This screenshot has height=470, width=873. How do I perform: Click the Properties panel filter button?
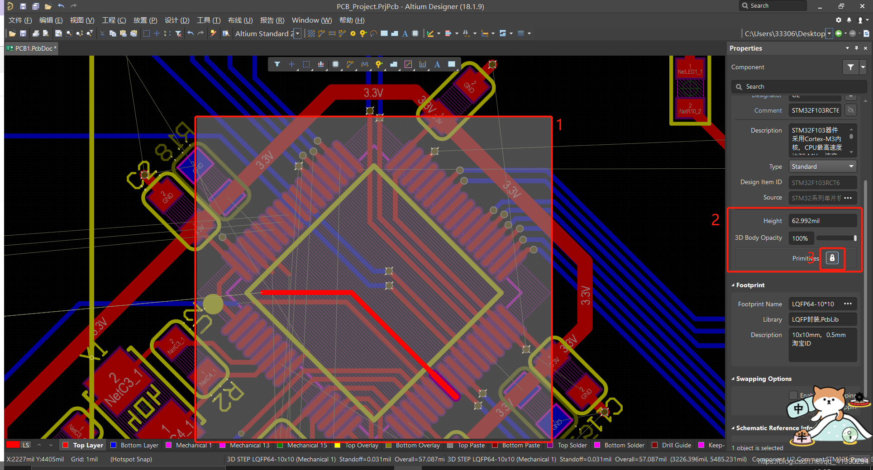[850, 67]
